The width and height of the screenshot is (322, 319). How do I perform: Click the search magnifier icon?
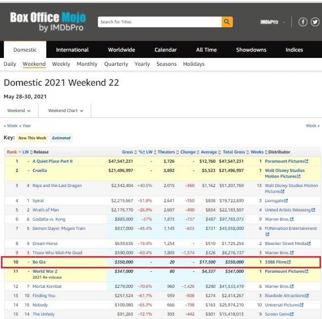(x=227, y=22)
